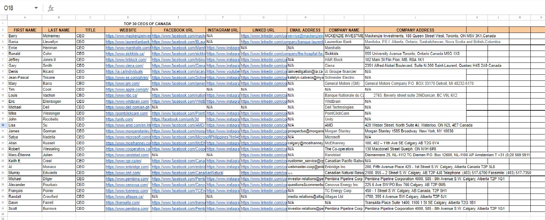Select column J header
The width and height of the screenshot is (545, 220).
(415, 17)
